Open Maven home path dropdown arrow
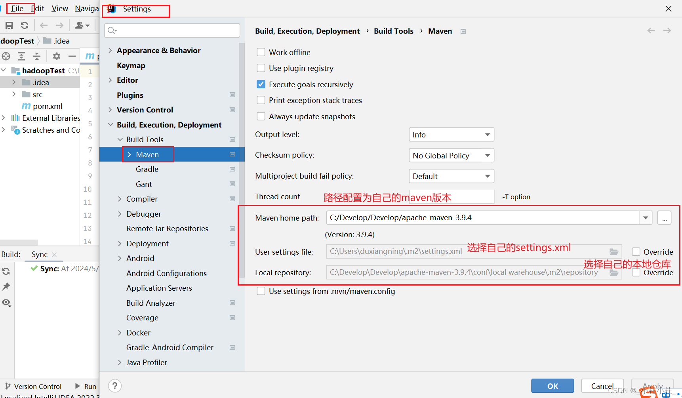This screenshot has height=398, width=682. pos(646,218)
